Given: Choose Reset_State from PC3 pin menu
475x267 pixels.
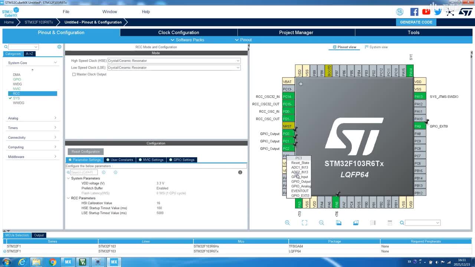Looking at the screenshot, I should click(x=300, y=163).
